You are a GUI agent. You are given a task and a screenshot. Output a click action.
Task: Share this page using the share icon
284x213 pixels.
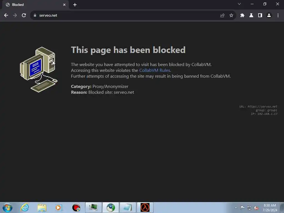222,16
